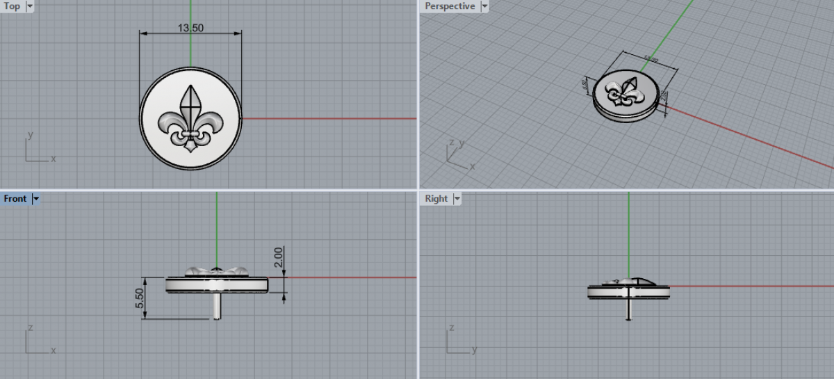
Task: Open the Top viewport dropdown arrow
Action: click(29, 6)
